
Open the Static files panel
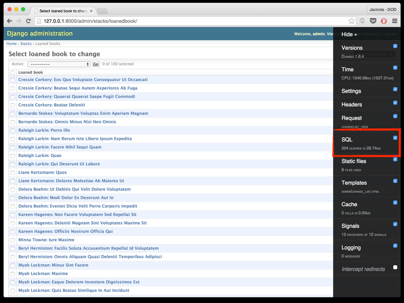[354, 161]
